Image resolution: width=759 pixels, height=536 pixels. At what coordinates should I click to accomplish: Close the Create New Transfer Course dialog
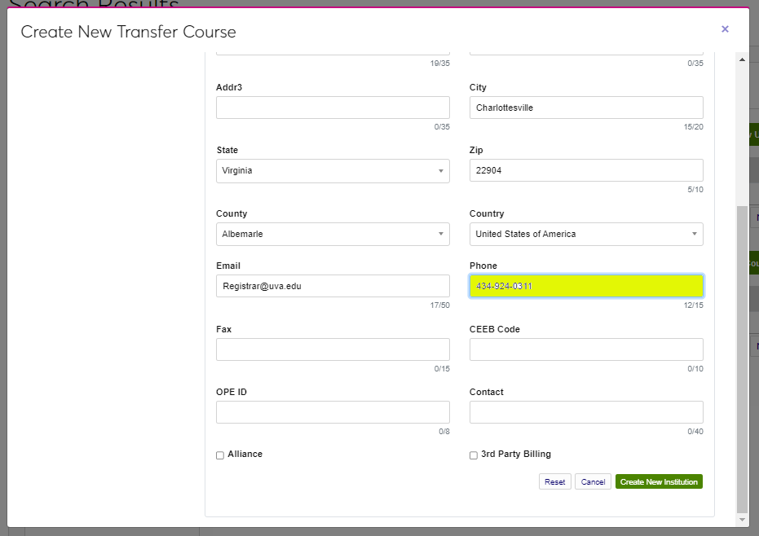point(725,29)
